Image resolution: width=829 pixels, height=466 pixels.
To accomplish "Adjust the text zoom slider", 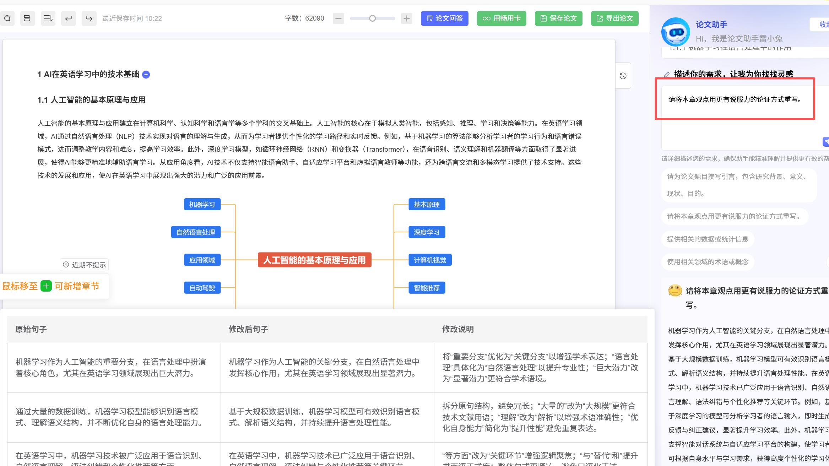I will coord(373,18).
